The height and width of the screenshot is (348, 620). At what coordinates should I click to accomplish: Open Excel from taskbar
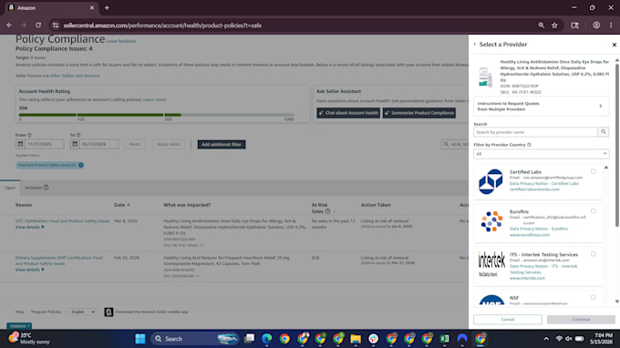click(x=444, y=339)
